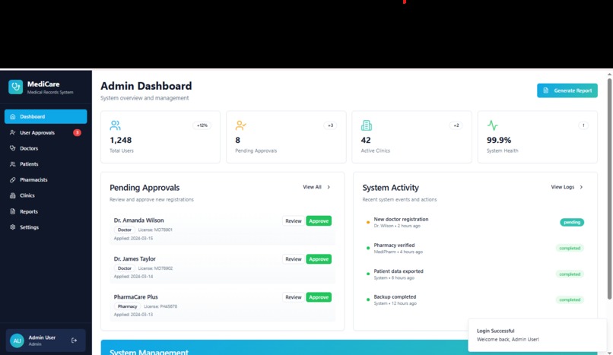Click the 99.9% System Health value
613x355 pixels.
point(498,140)
